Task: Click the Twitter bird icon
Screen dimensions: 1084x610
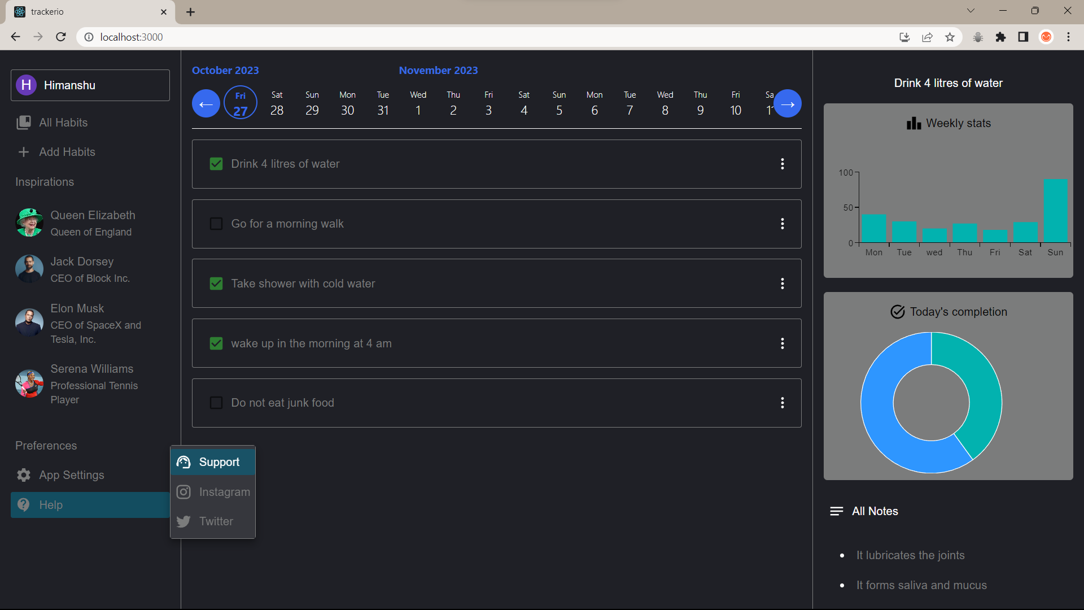Action: 183,521
